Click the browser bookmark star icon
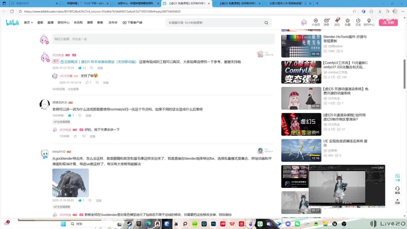This screenshot has width=407, height=229. point(355,11)
